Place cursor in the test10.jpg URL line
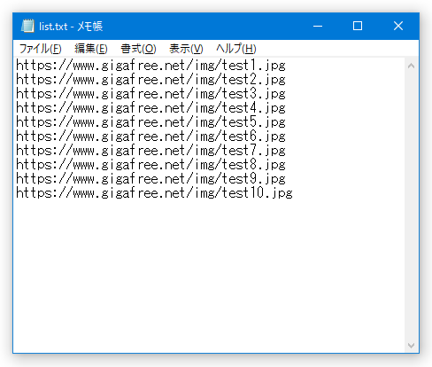The height and width of the screenshot is (367, 432). click(154, 193)
